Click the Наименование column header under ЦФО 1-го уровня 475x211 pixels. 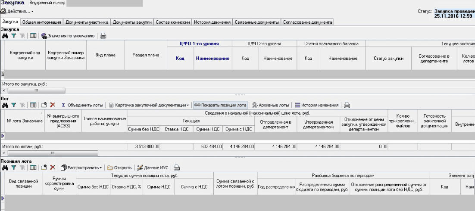pyautogui.click(x=212, y=58)
